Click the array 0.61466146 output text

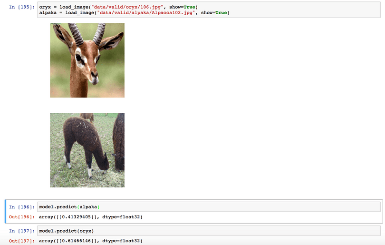click(x=91, y=241)
